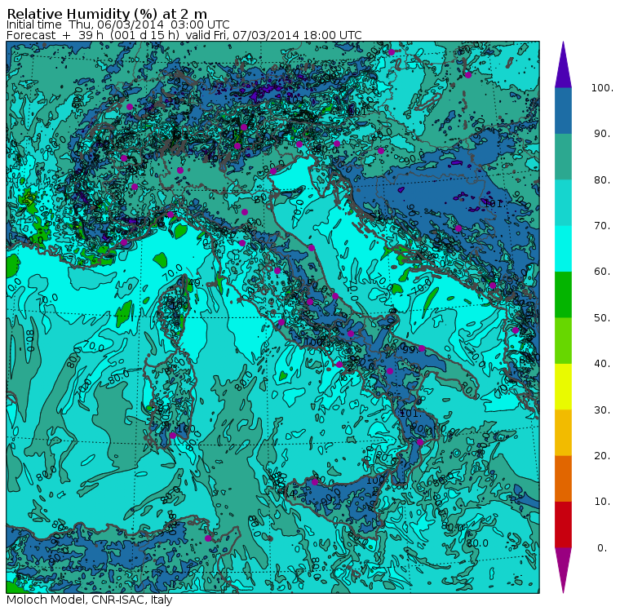Screen dimensions: 620x611
Task: Click the '0.' legend scale label
Action: [x=602, y=547]
